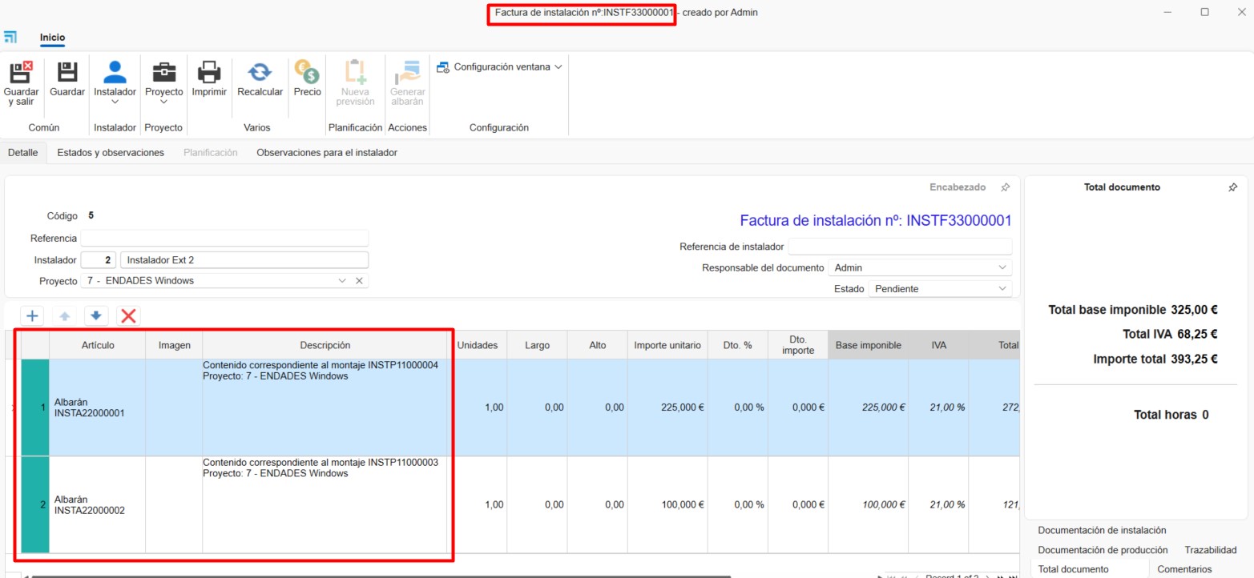1254x578 pixels.
Task: Click the Recalcular refresh icon
Action: click(x=260, y=72)
